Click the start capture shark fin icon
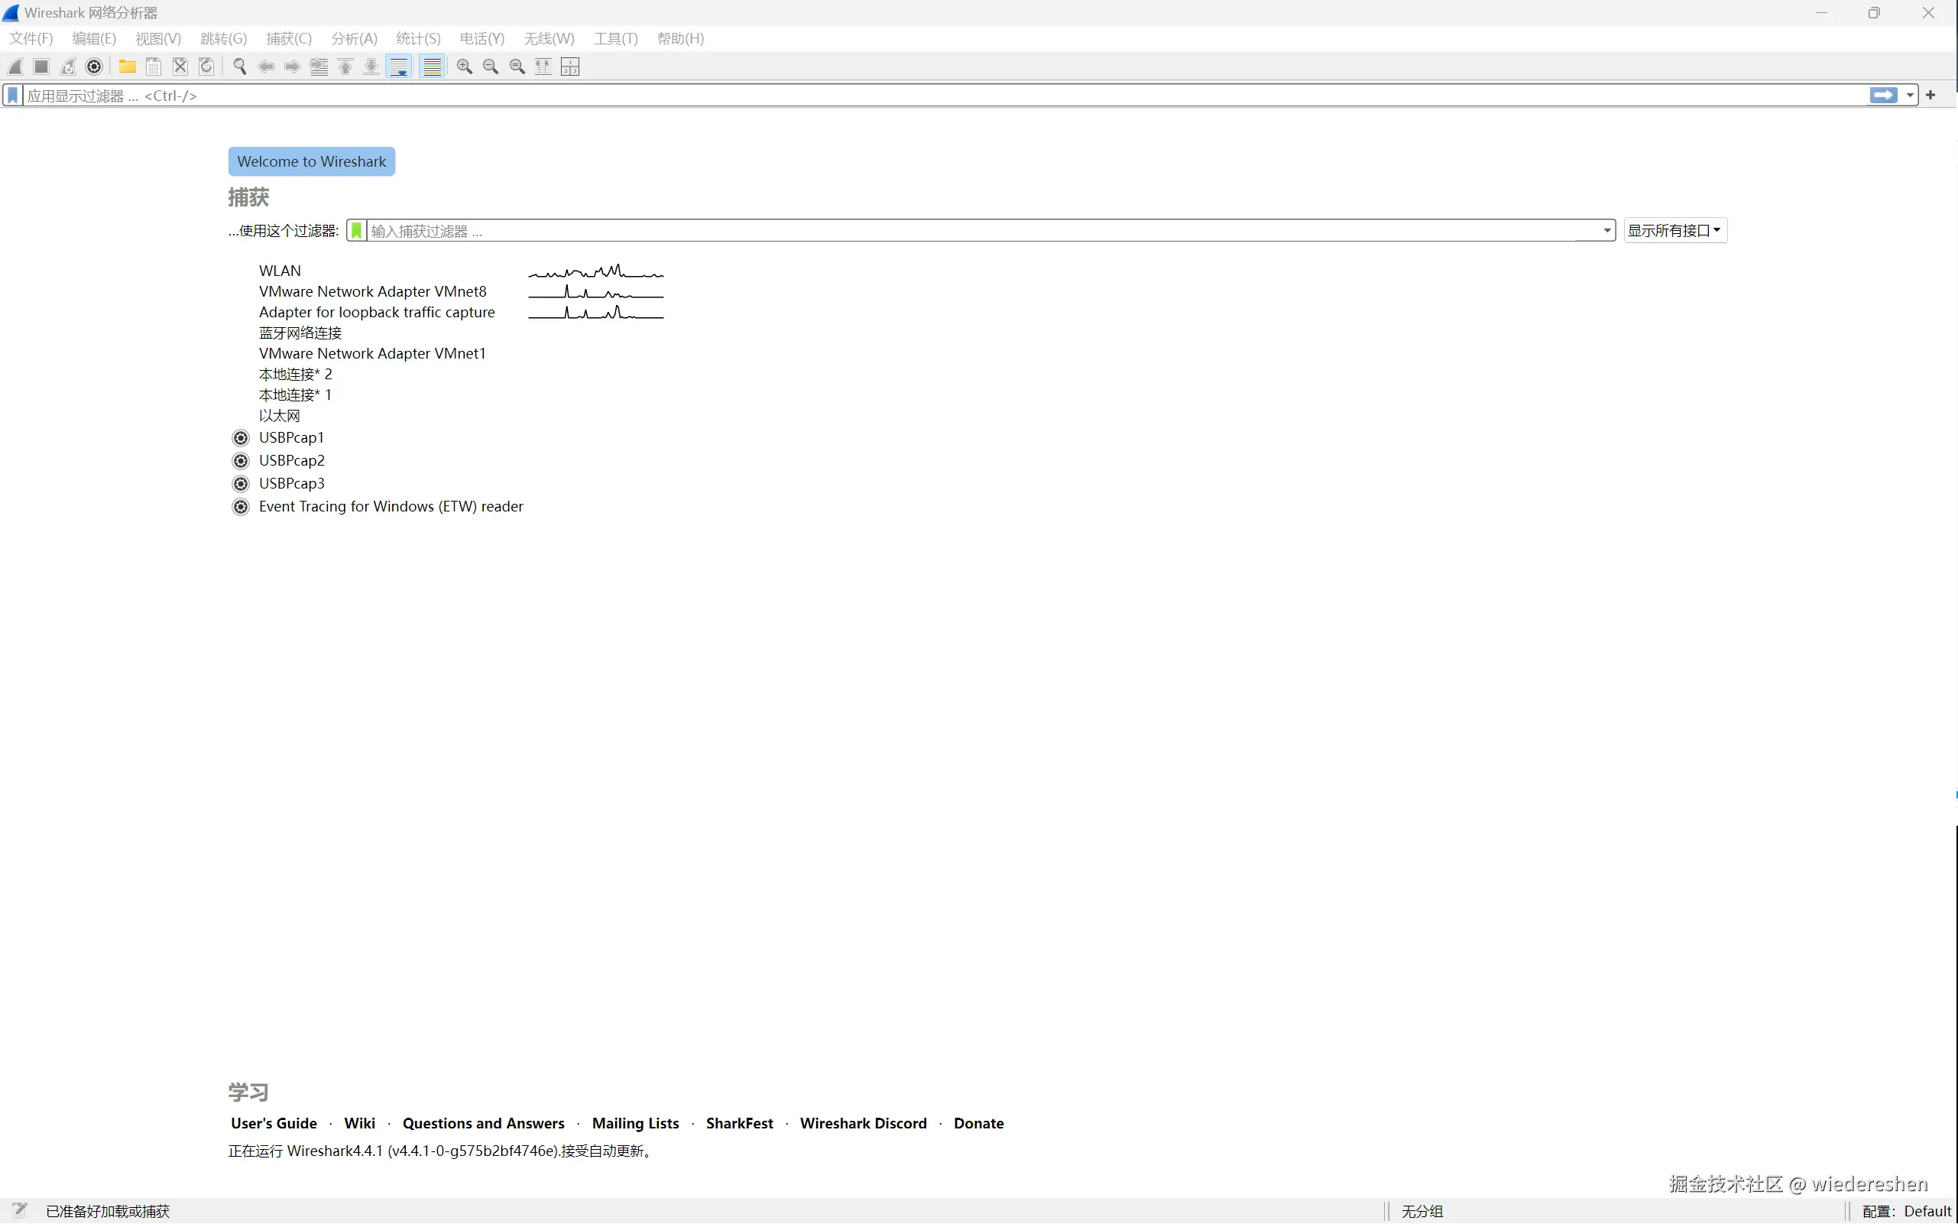The image size is (1958, 1224). pos(15,67)
